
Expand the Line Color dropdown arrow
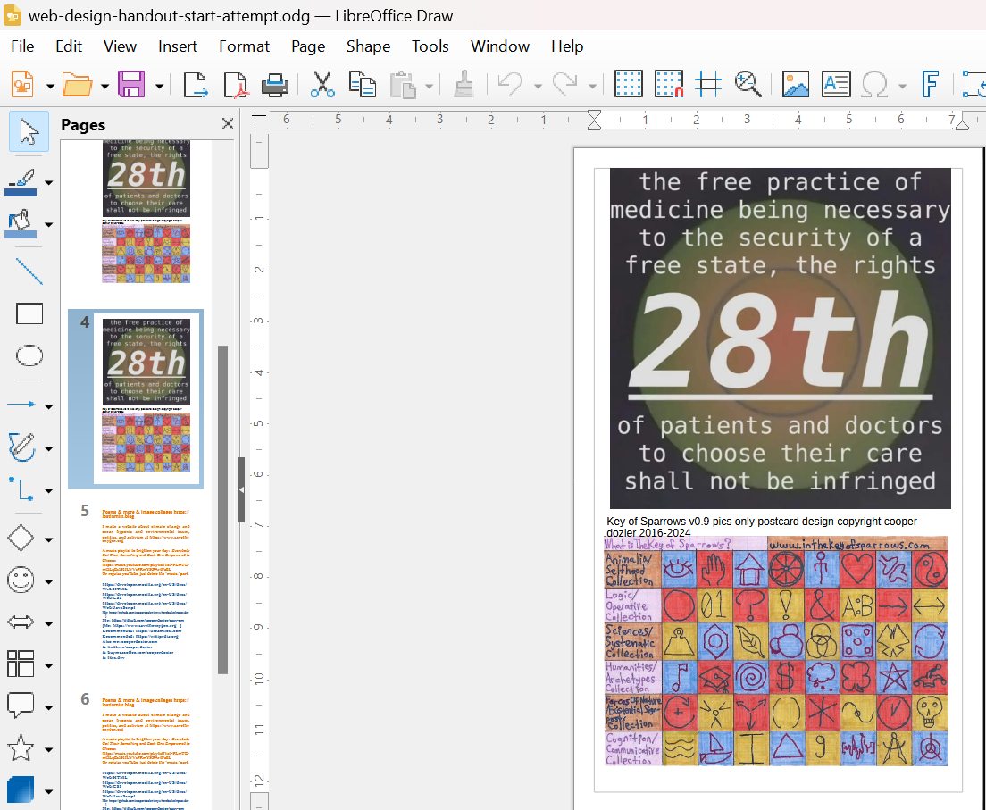point(48,183)
